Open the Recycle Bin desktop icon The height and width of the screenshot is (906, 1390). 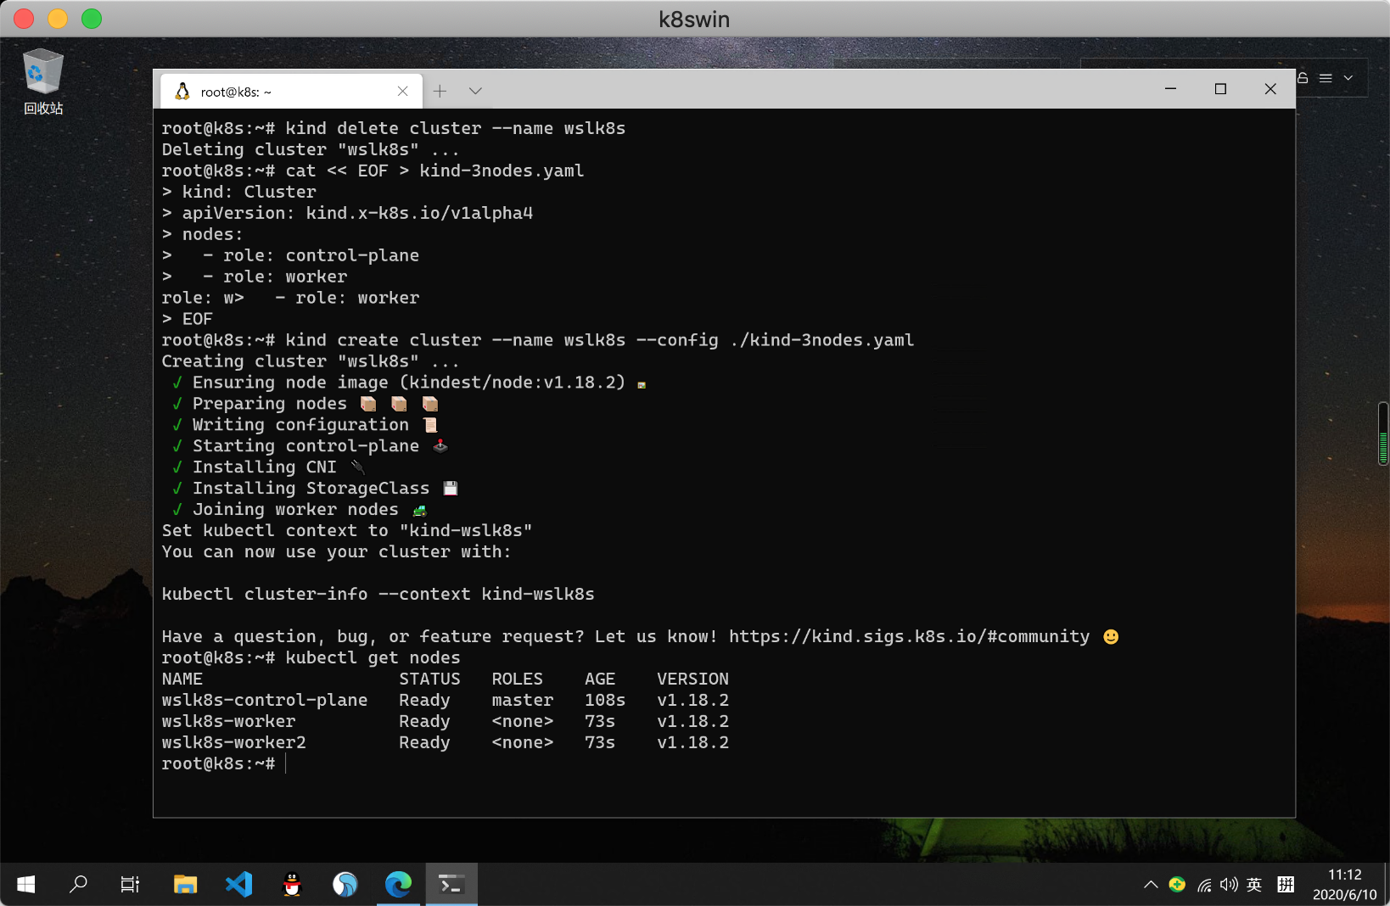click(x=43, y=82)
